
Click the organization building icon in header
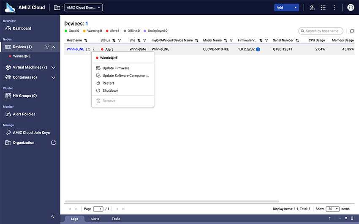click(57, 8)
